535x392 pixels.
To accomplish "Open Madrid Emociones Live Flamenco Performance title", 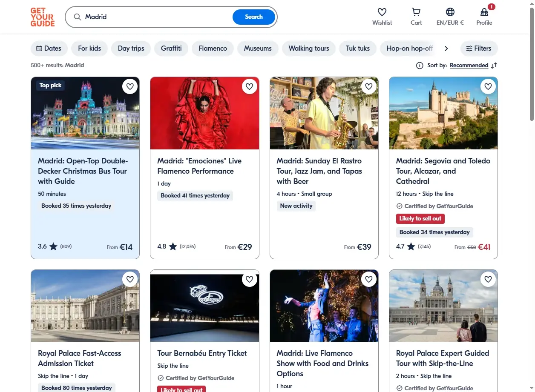I will click(199, 166).
